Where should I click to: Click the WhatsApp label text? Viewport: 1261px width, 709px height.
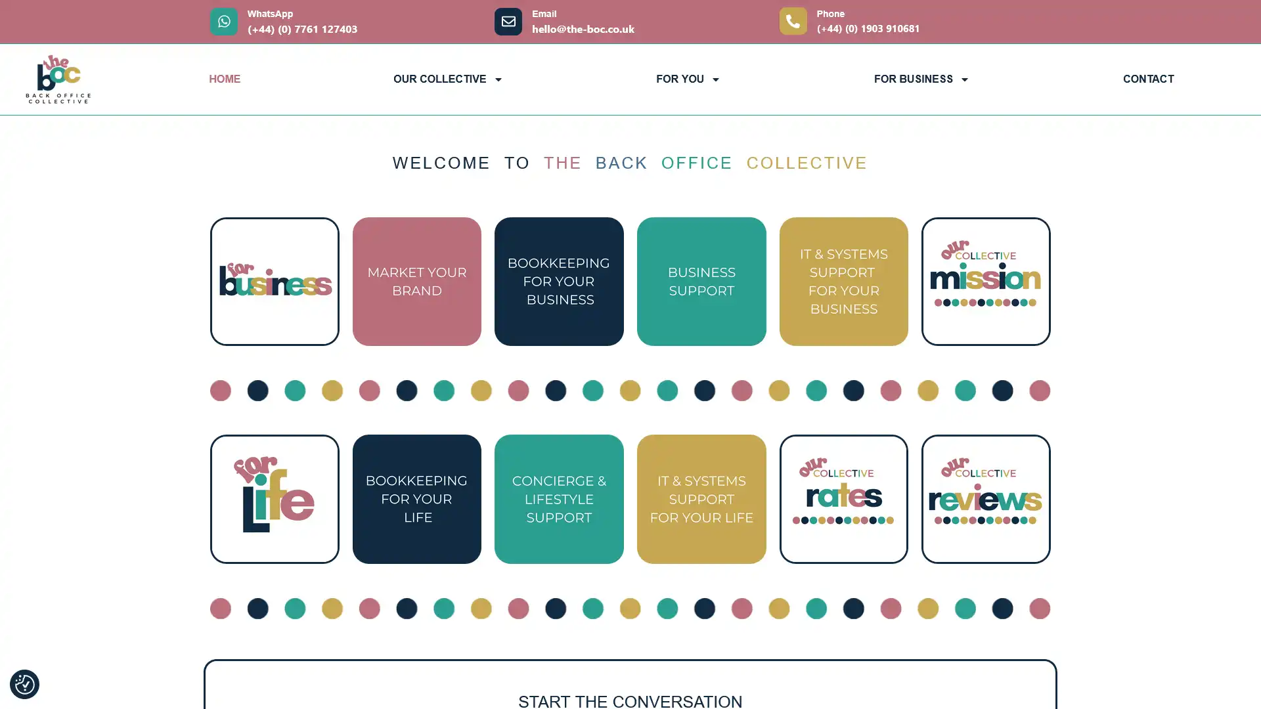[x=270, y=14]
